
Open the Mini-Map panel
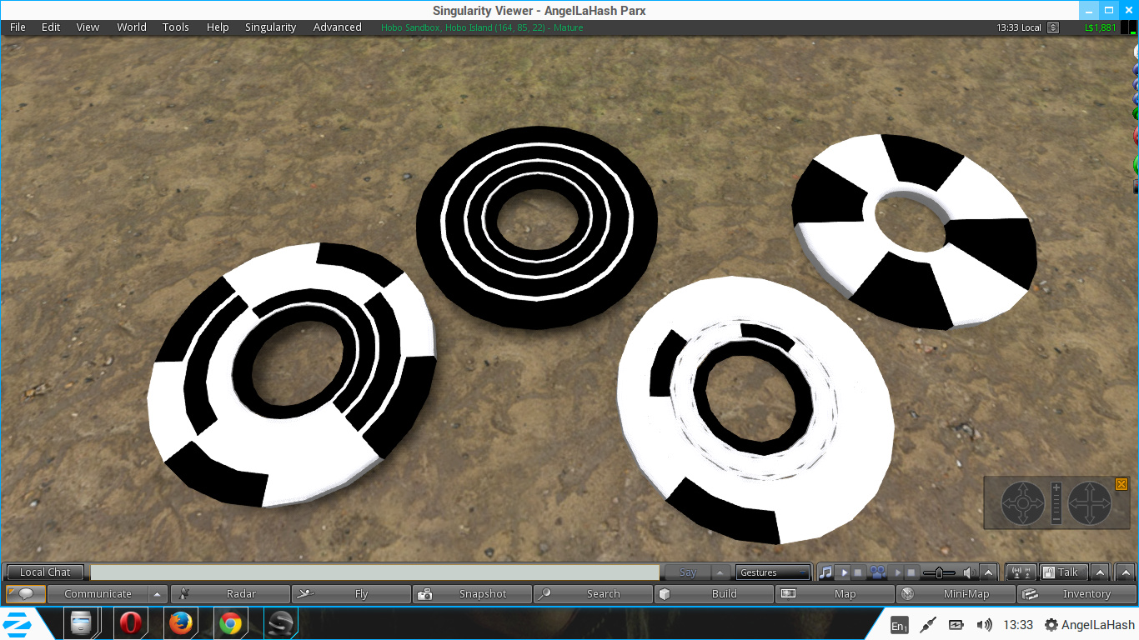click(x=956, y=594)
